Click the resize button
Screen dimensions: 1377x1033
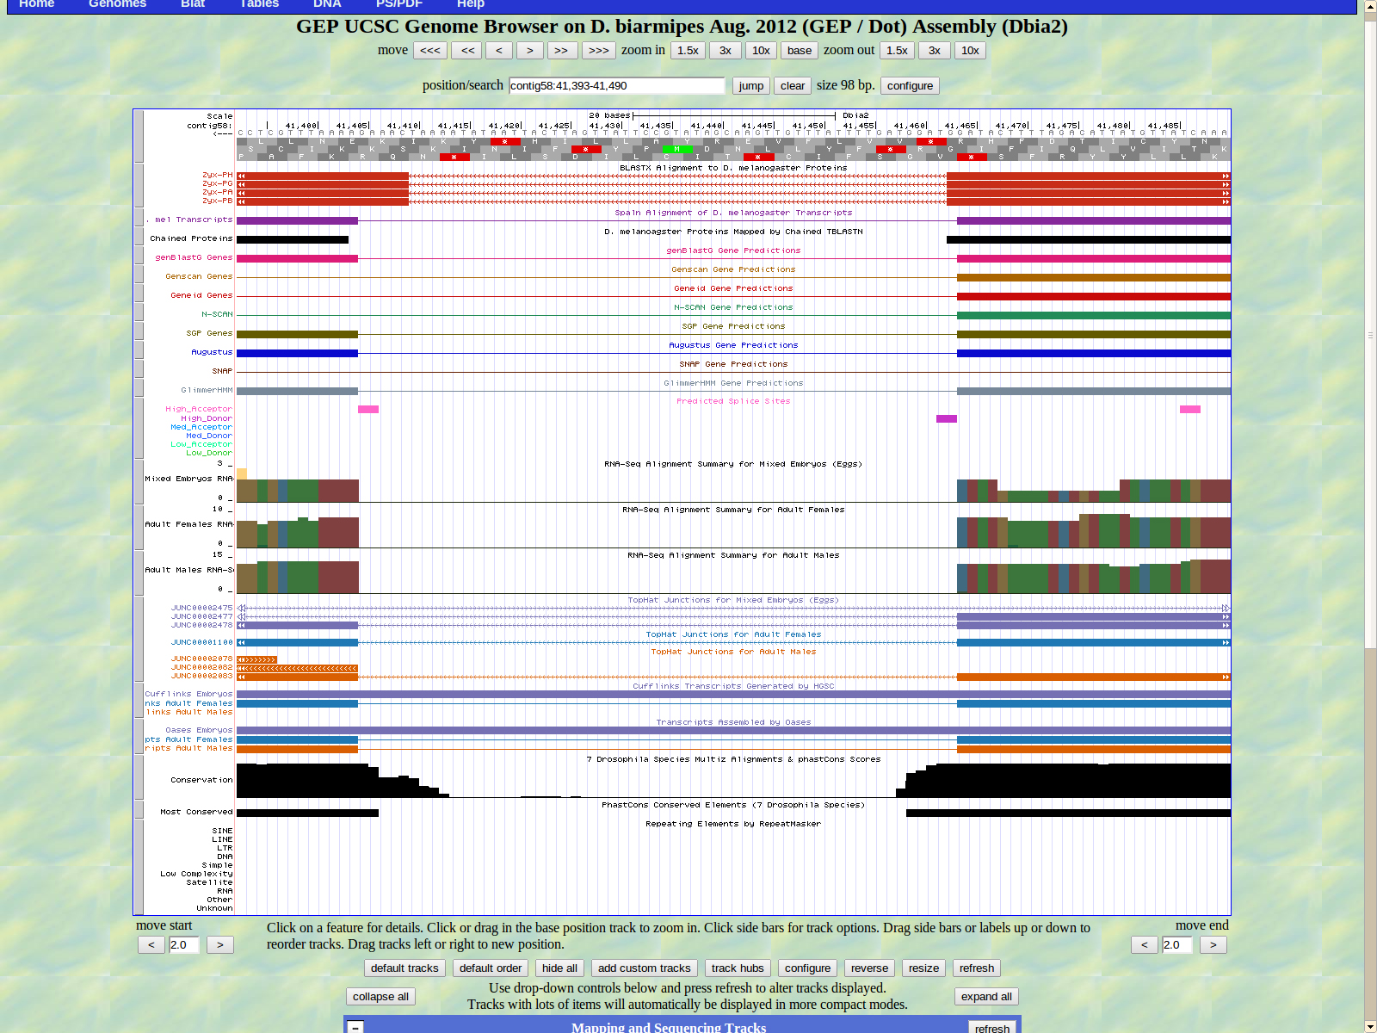tap(924, 968)
